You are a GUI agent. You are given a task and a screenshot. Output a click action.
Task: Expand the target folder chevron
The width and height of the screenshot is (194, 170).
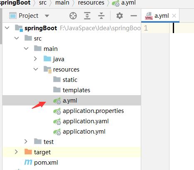[x=16, y=152]
